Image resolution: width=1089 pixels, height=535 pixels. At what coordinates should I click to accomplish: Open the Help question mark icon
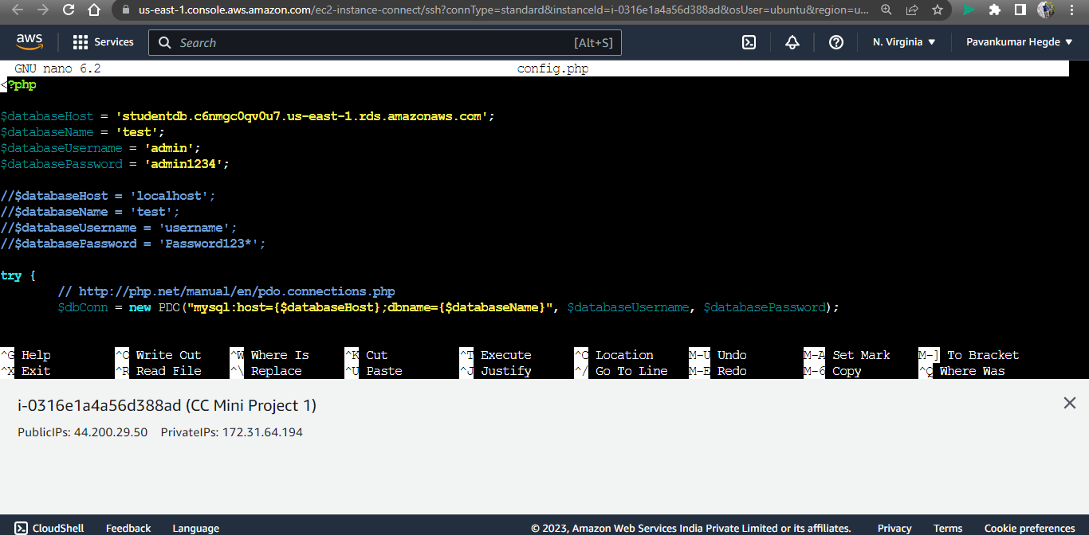click(836, 42)
